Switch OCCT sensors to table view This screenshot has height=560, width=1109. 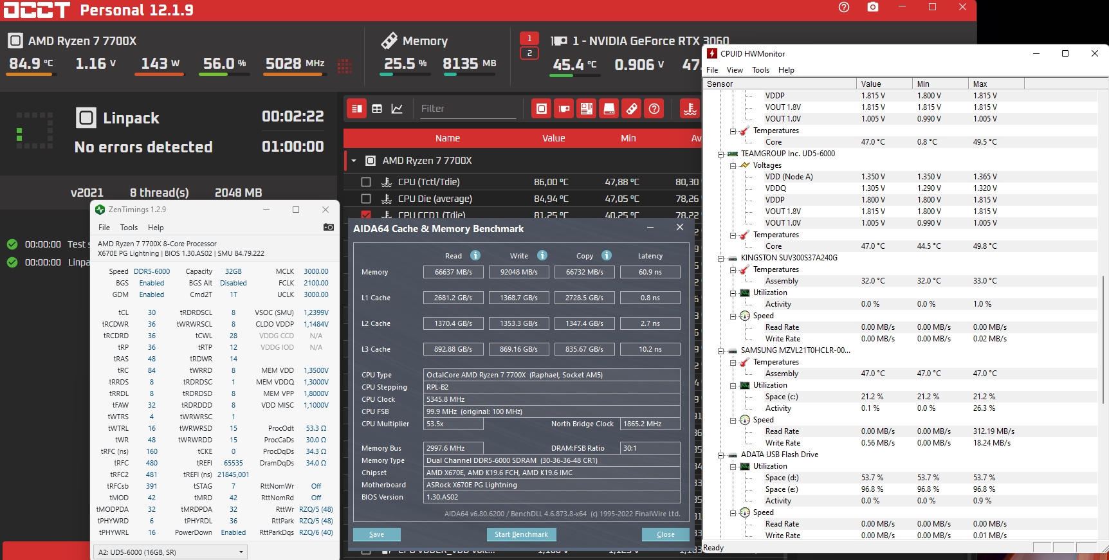point(377,109)
